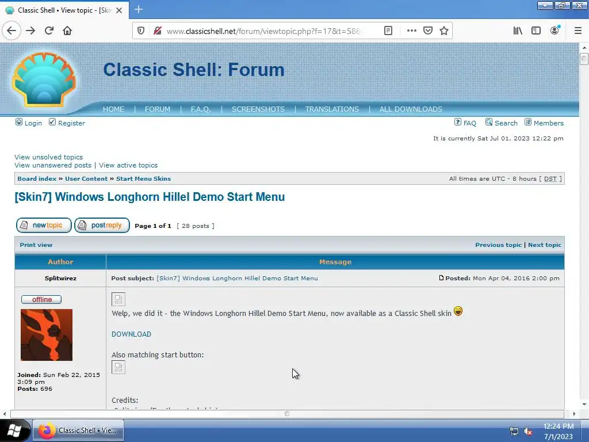Save page to Pocket icon
Image resolution: width=589 pixels, height=442 pixels.
(x=428, y=31)
